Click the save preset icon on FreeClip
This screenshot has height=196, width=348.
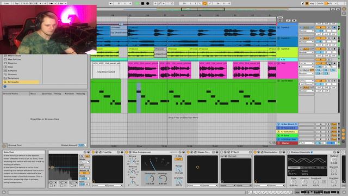[122, 152]
